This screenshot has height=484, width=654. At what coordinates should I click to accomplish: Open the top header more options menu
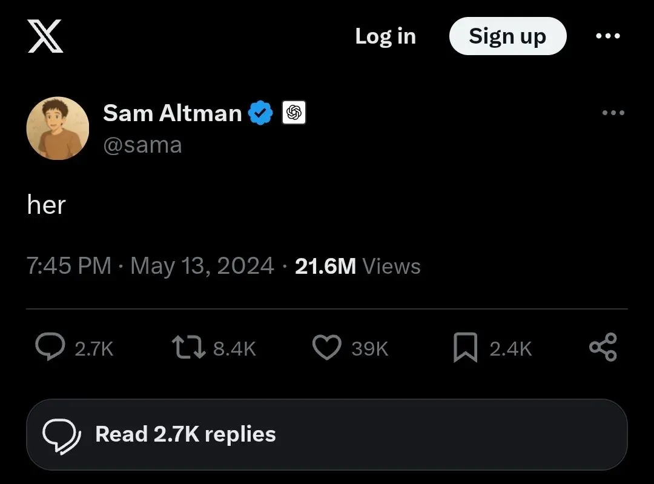607,36
